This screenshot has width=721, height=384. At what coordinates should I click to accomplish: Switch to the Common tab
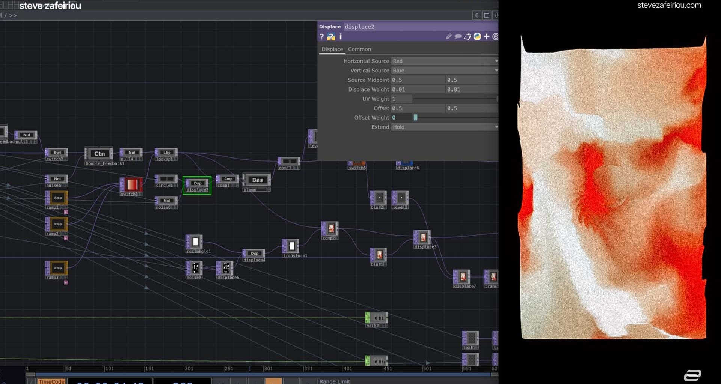coord(359,49)
